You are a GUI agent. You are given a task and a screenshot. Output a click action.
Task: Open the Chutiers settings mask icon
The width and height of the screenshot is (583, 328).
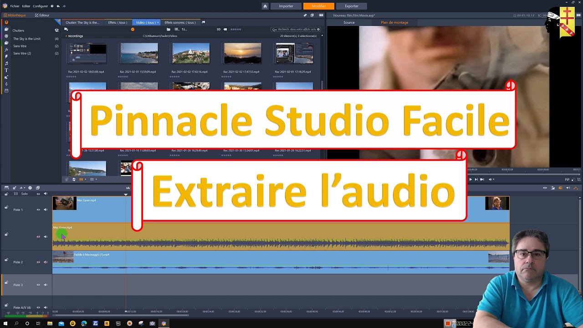56,31
